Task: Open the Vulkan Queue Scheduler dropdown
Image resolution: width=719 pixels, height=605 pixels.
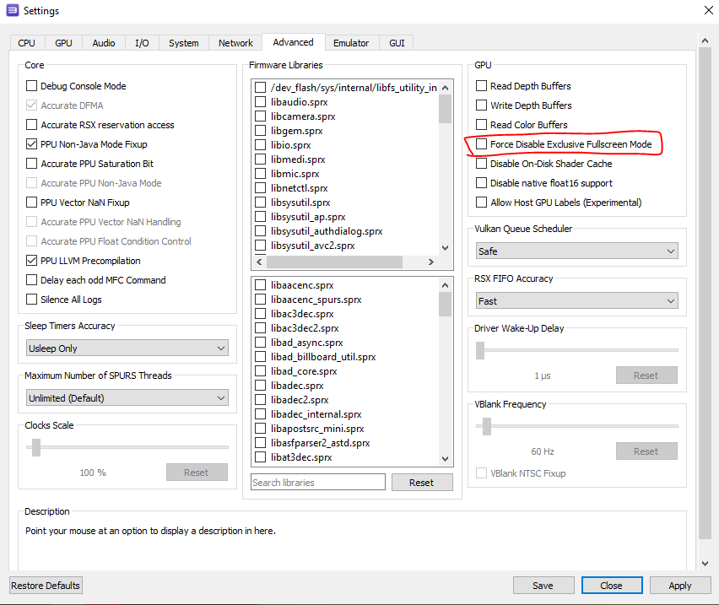Action: pos(577,251)
